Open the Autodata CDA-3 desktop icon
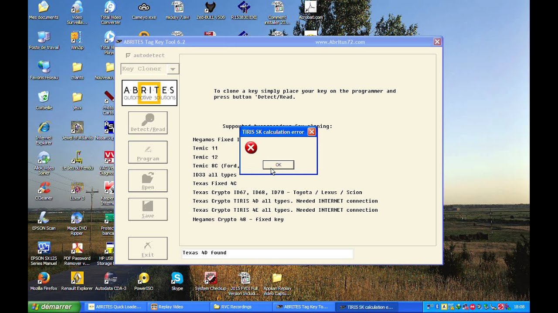The width and height of the screenshot is (558, 313). tap(110, 281)
